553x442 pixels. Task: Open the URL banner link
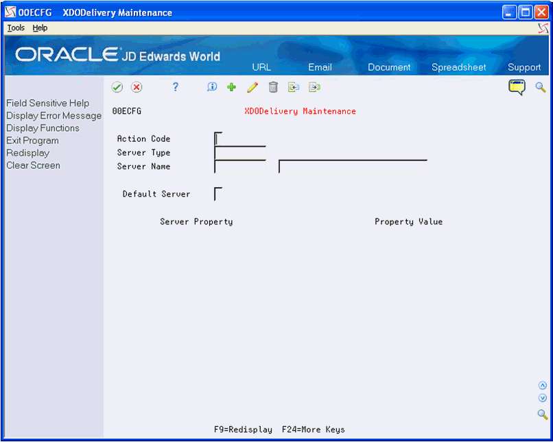coord(261,67)
